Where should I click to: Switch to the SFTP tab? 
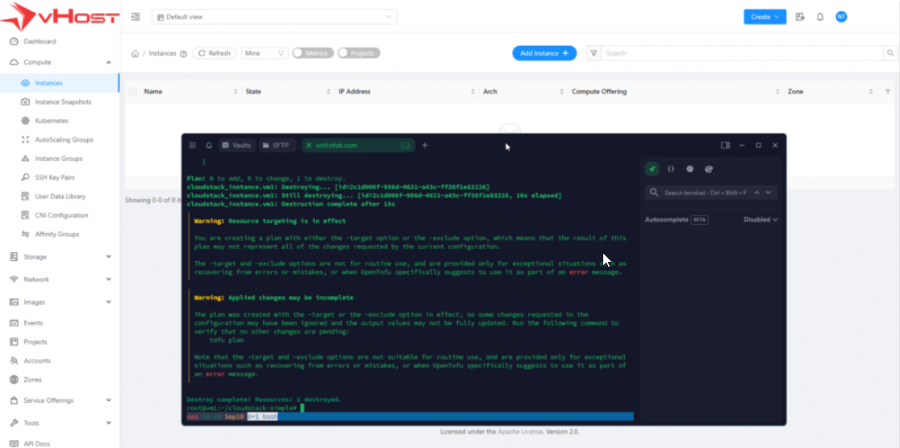[276, 146]
